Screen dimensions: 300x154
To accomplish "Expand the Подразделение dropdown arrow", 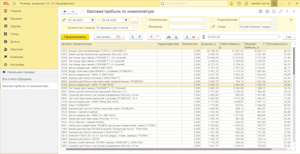I will (274, 20).
